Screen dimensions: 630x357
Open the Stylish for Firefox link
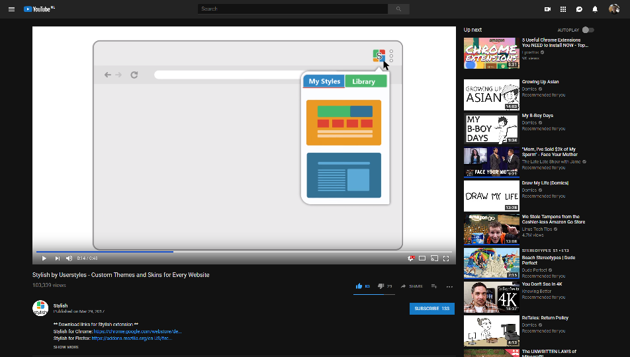coord(132,338)
